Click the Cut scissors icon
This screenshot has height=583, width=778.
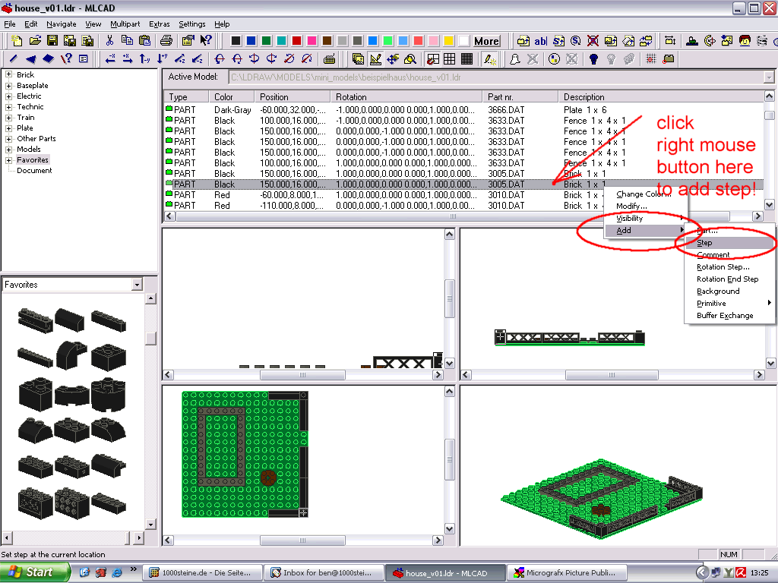tap(109, 41)
